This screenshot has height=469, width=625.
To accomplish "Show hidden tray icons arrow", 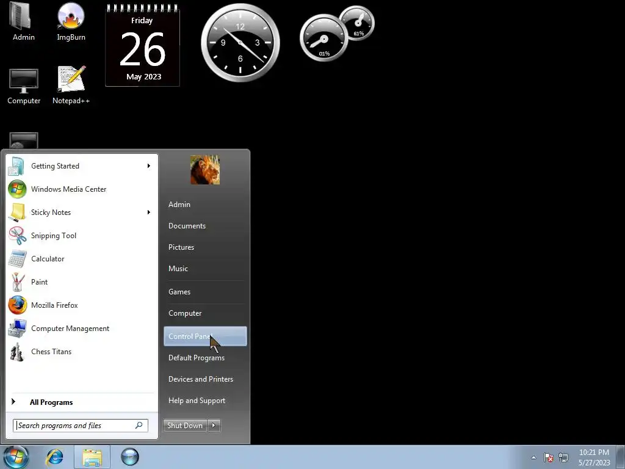I will click(x=533, y=457).
